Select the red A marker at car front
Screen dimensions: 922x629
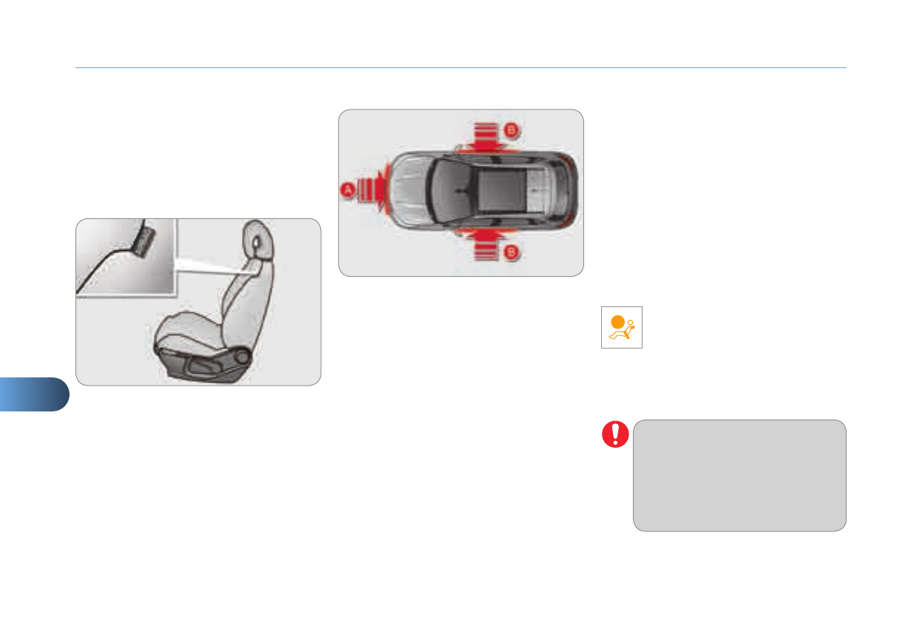[x=346, y=190]
